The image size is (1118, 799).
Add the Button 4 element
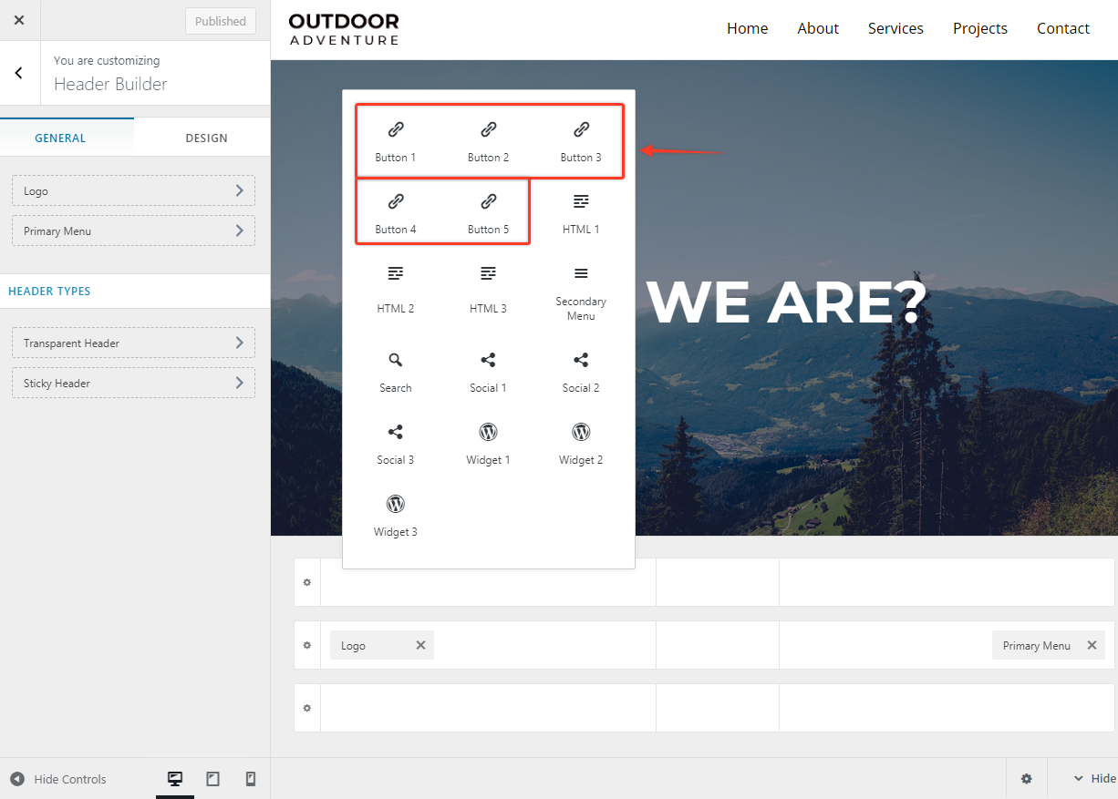395,214
